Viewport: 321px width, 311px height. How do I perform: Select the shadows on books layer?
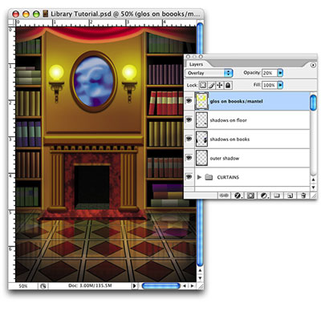(251, 139)
